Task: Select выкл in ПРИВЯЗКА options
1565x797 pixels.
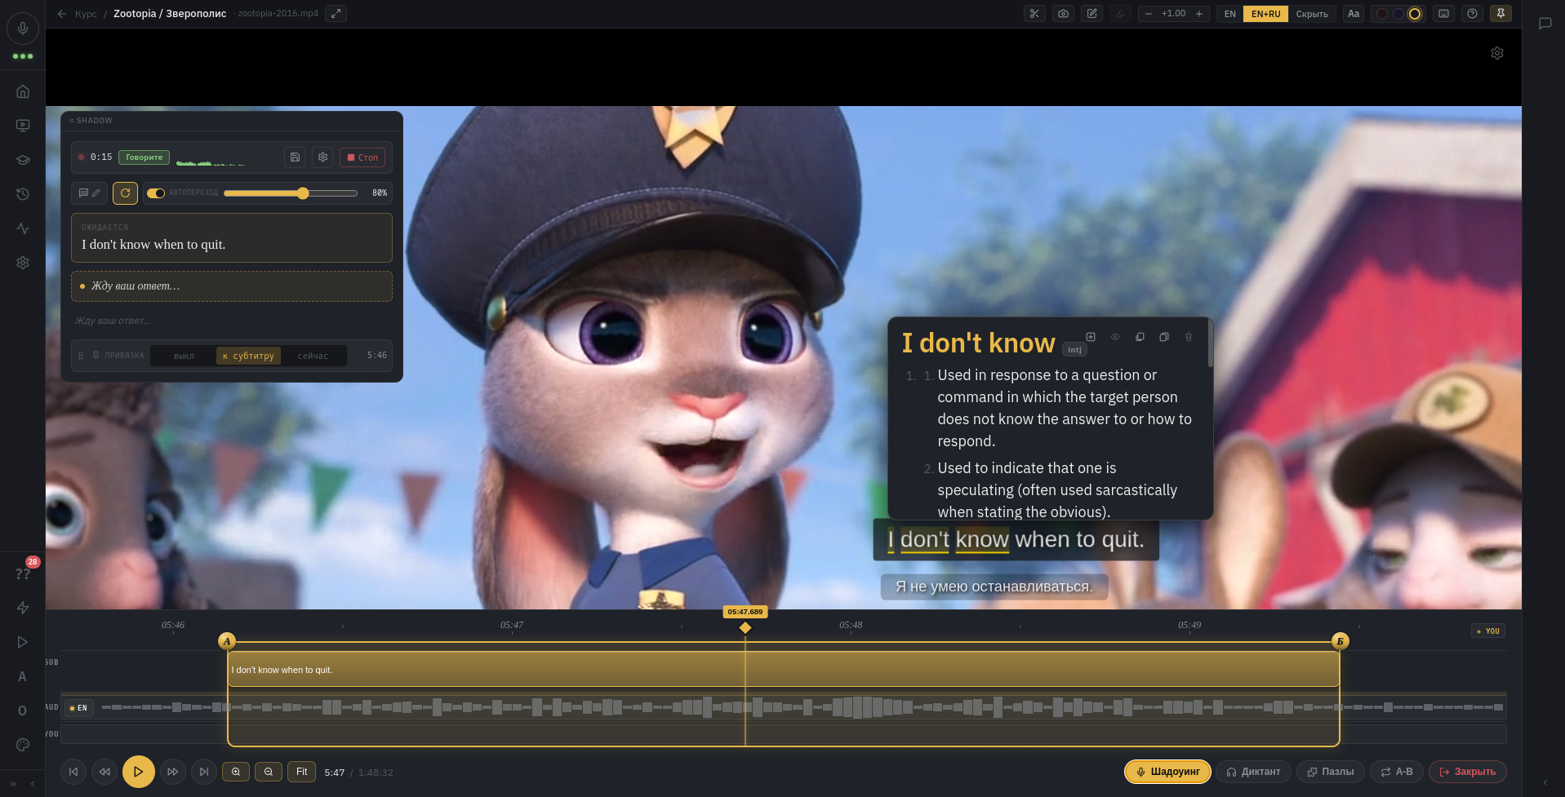Action: click(184, 356)
